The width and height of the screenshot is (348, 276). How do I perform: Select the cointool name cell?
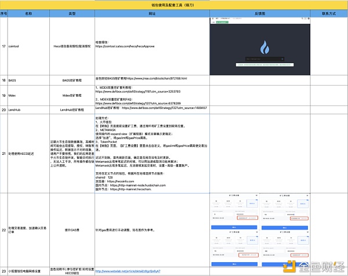pyautogui.click(x=28, y=46)
